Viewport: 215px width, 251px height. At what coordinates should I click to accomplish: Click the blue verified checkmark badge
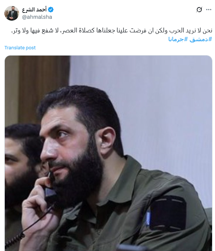51,10
